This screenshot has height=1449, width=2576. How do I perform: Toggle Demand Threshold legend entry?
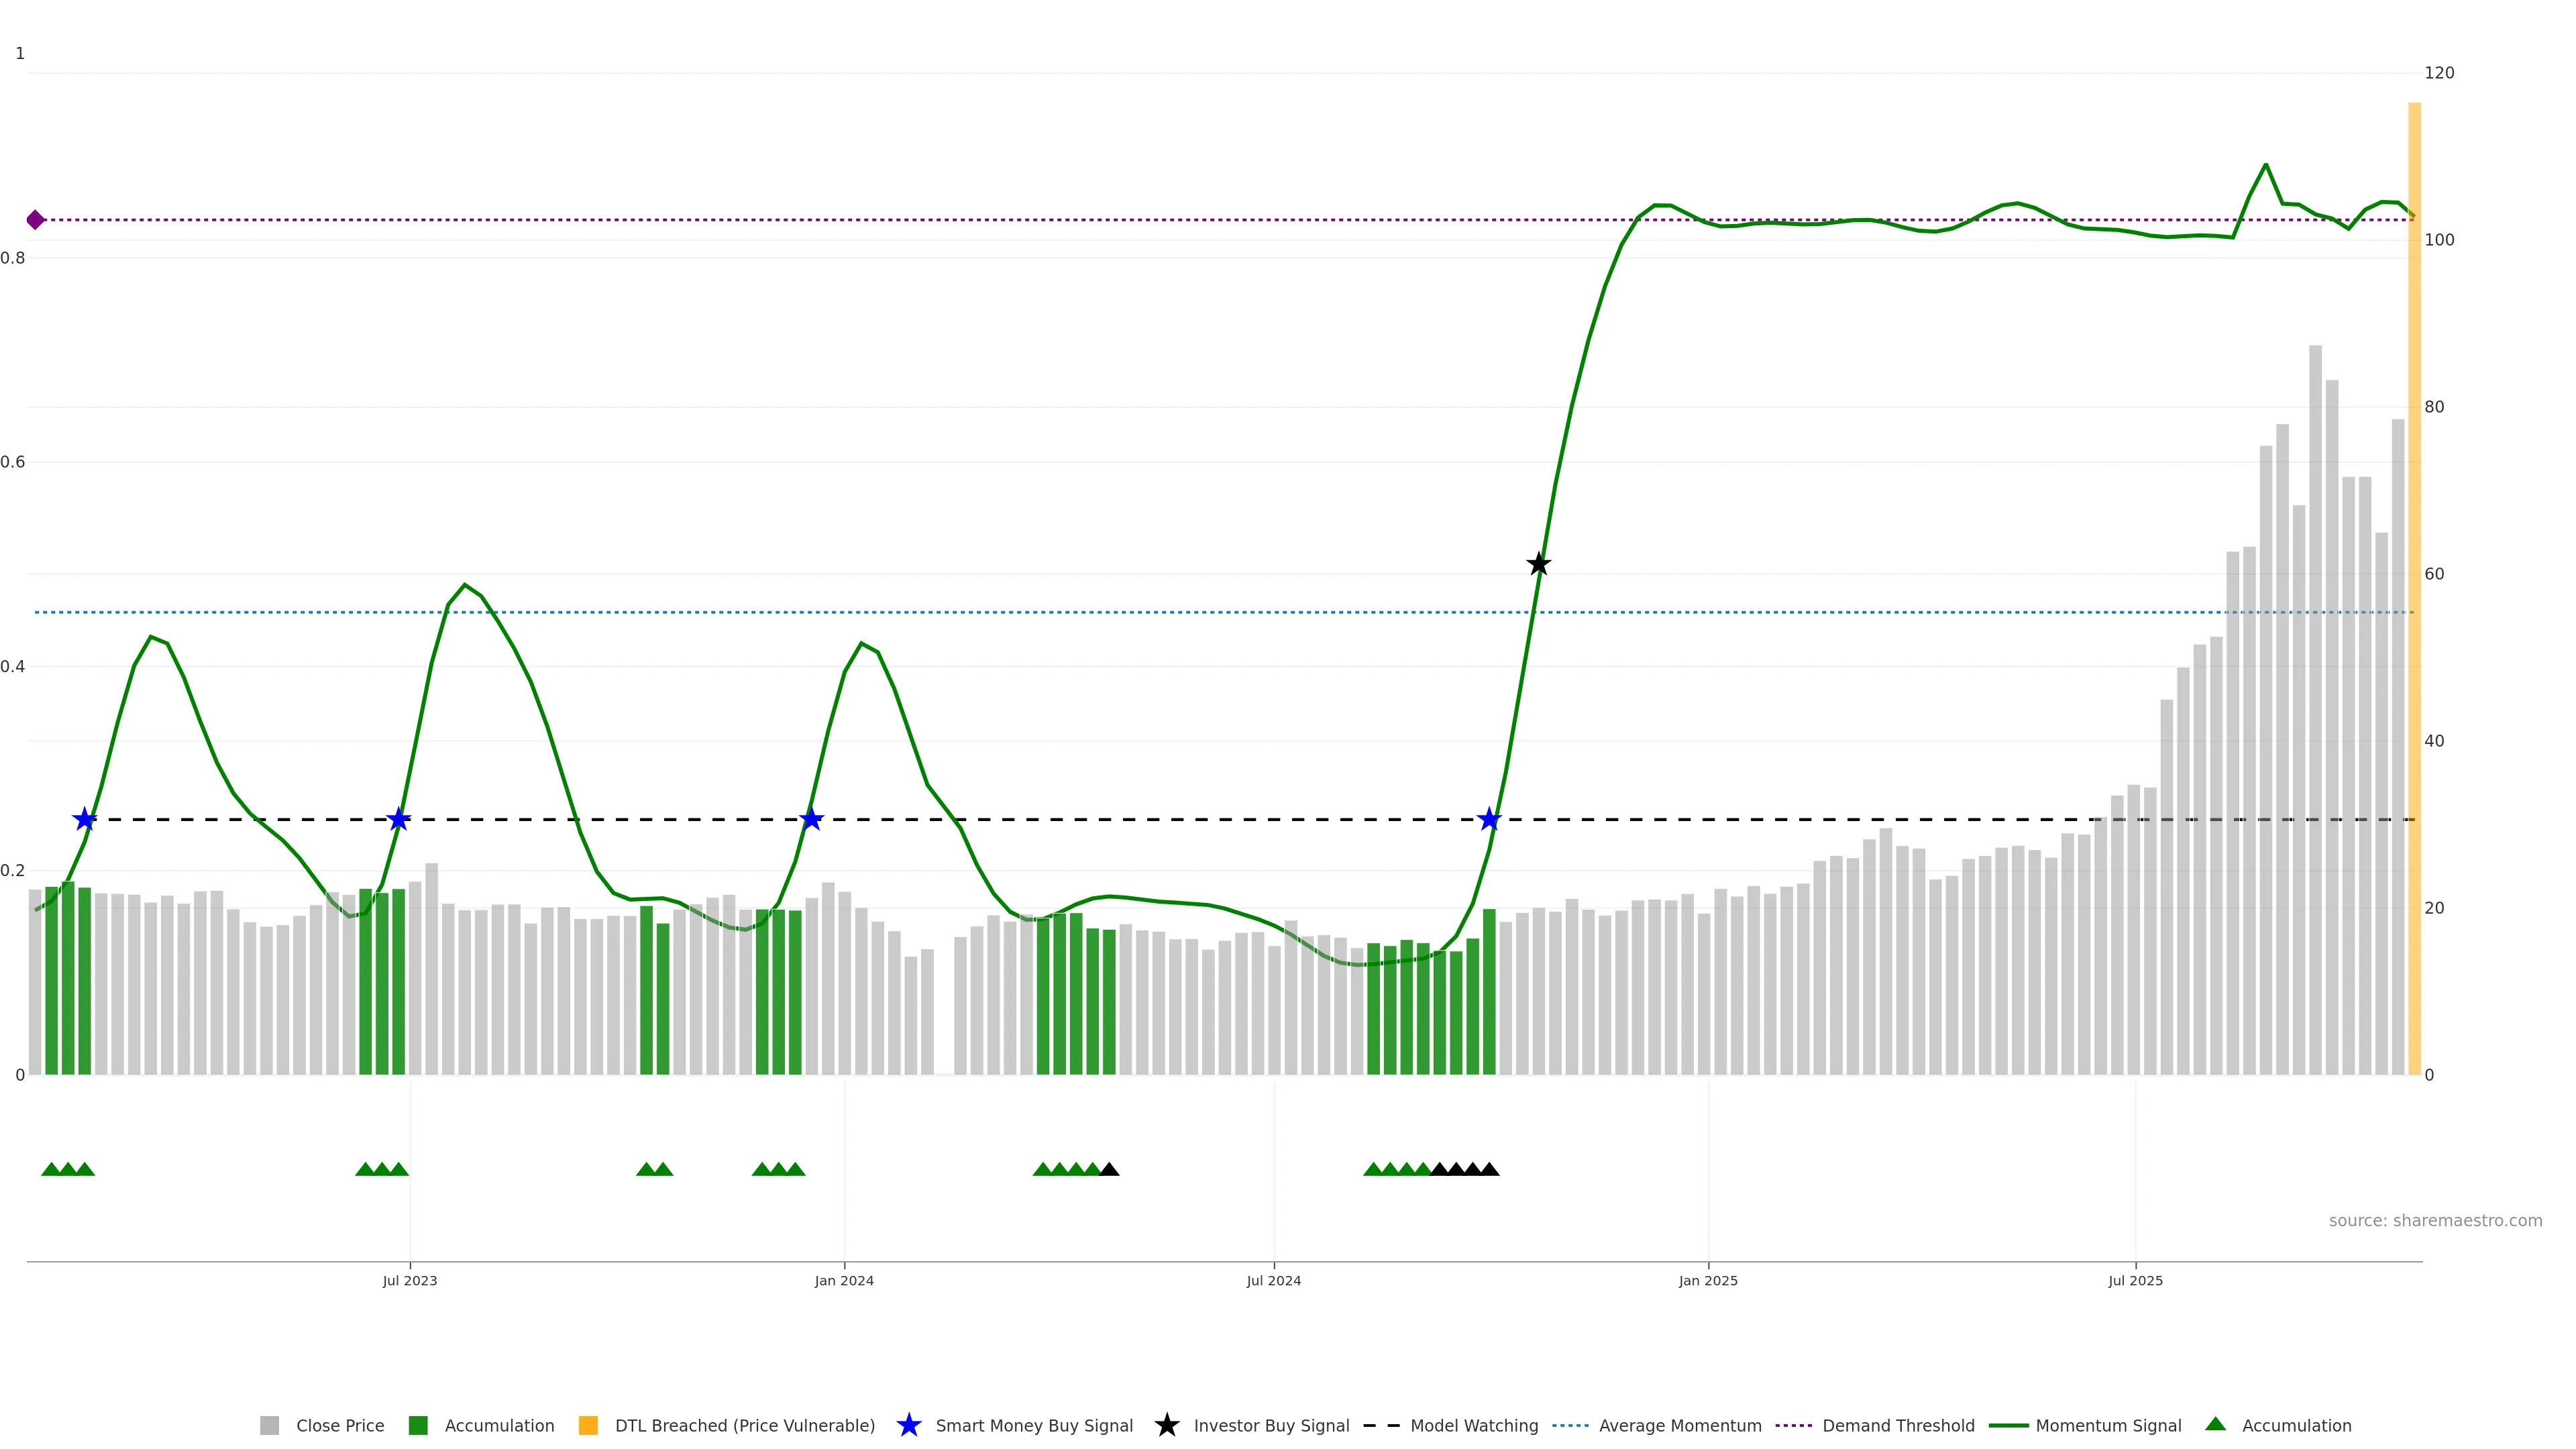point(1897,1425)
